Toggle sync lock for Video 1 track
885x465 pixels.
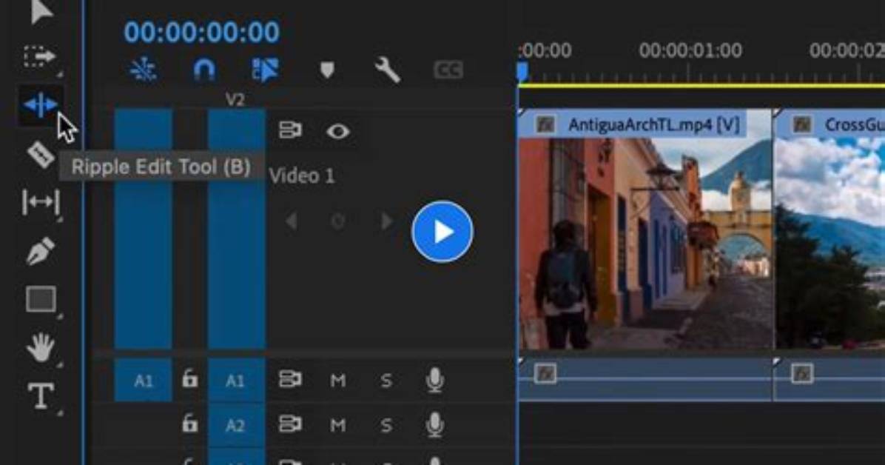click(x=290, y=131)
